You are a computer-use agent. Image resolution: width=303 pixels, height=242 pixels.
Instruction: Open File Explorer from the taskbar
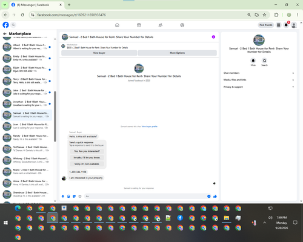point(227,218)
